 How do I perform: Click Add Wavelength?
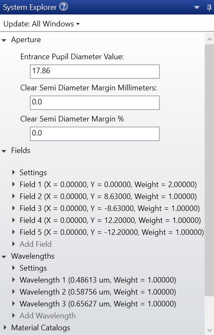pyautogui.click(x=47, y=315)
